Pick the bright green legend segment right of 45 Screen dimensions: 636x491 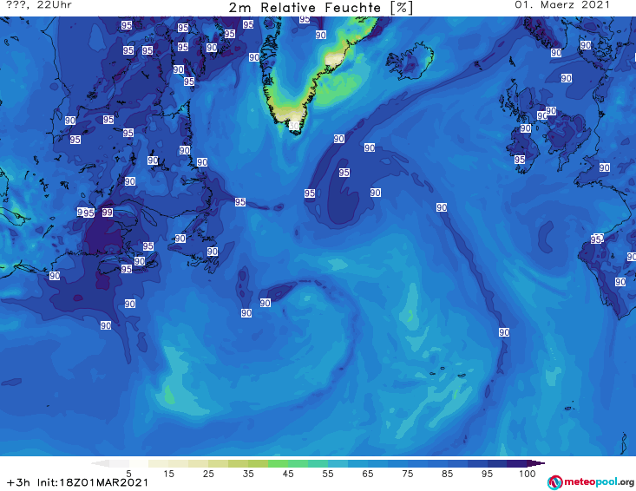click(298, 463)
